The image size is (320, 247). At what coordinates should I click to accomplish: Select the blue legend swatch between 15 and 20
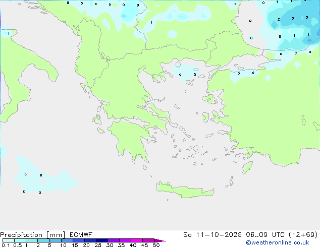coord(79,240)
